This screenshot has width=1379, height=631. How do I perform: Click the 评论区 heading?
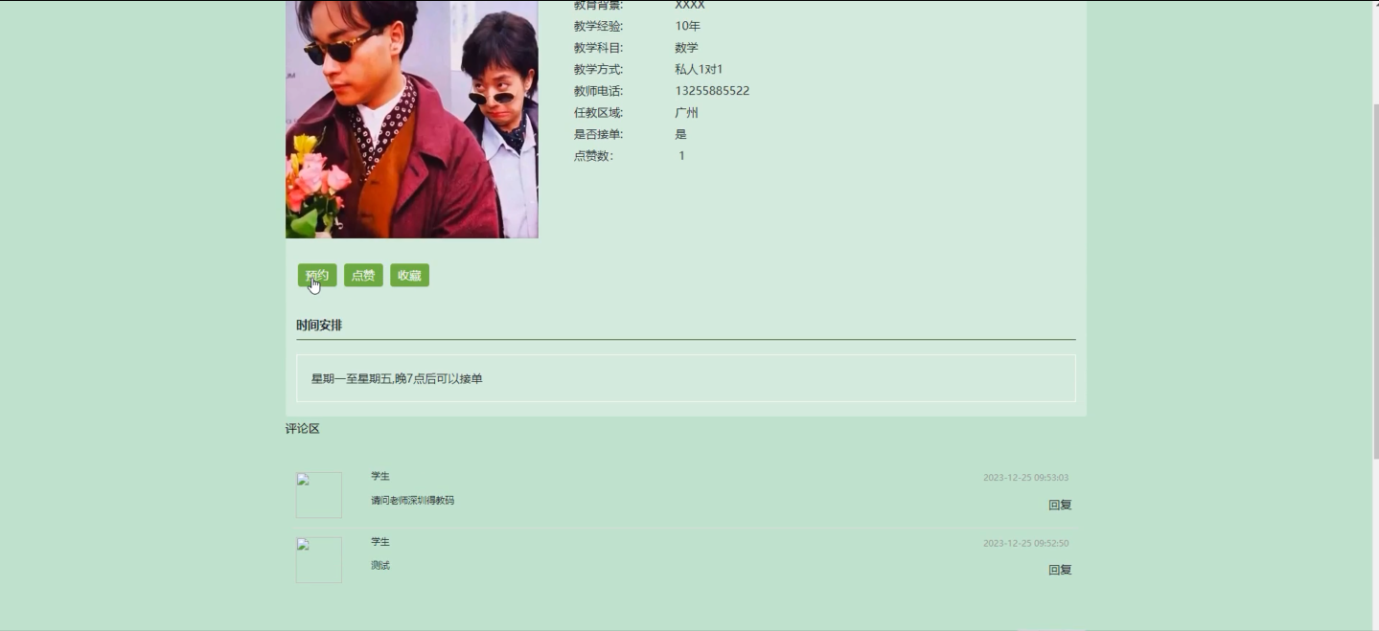[x=303, y=429]
